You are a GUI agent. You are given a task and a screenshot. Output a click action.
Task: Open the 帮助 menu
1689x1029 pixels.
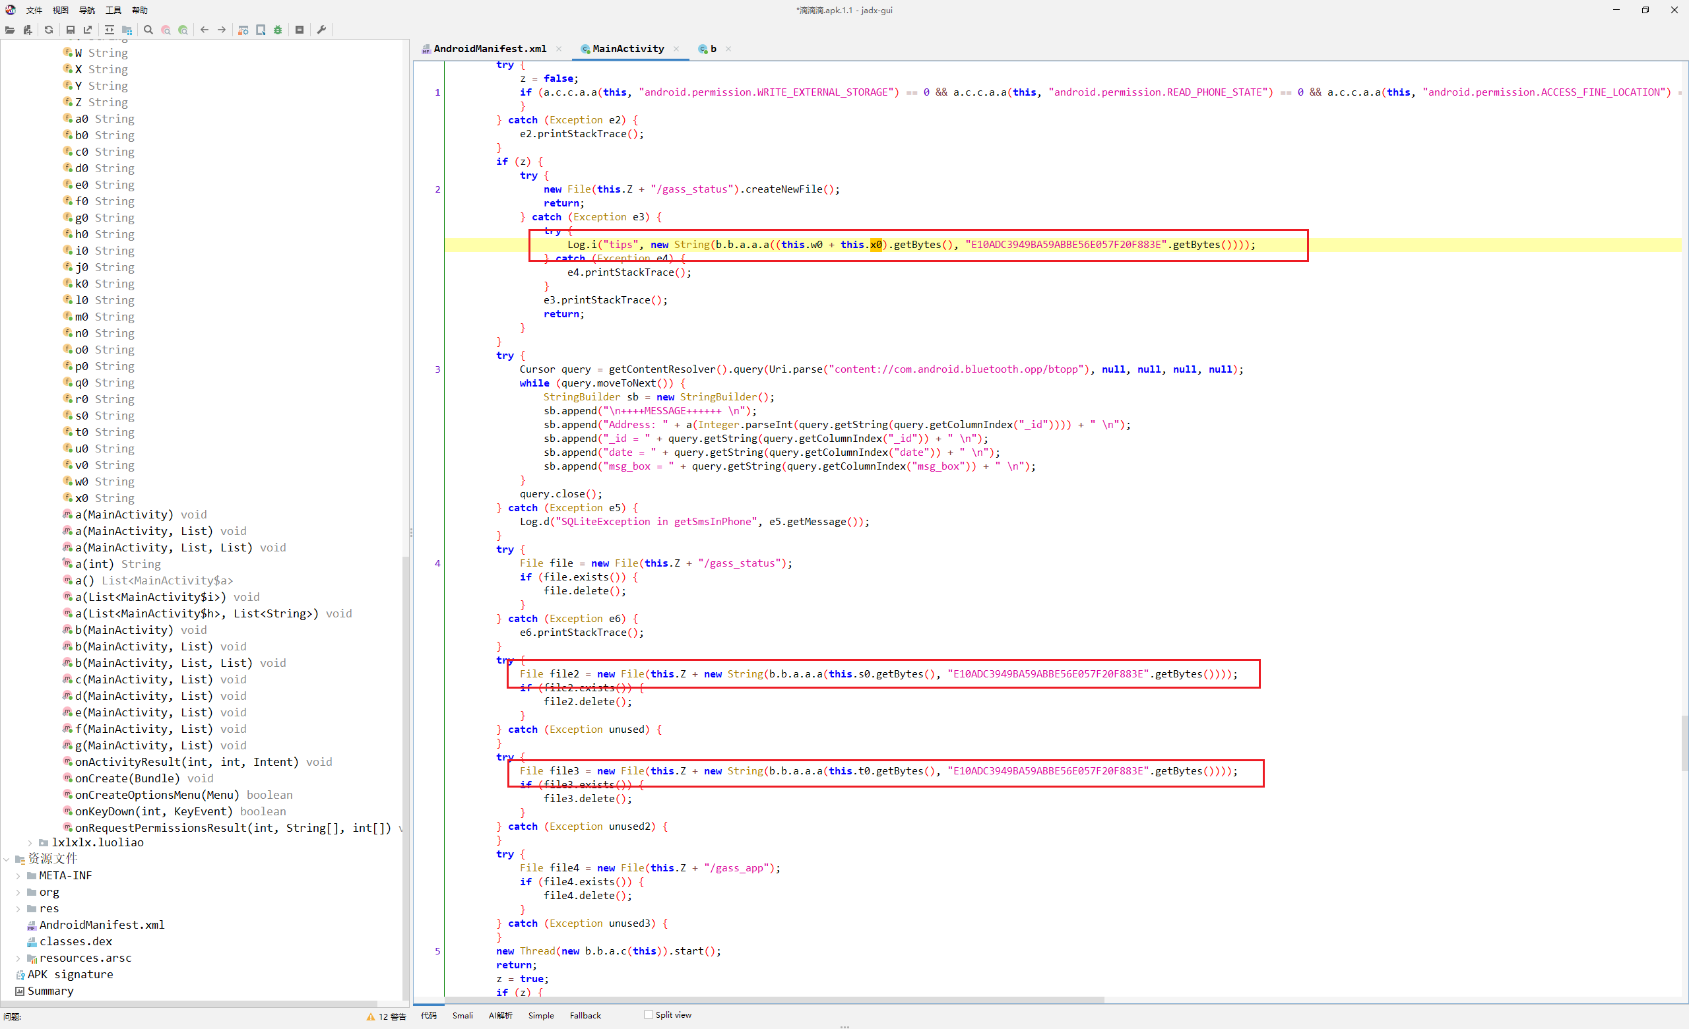tap(140, 10)
